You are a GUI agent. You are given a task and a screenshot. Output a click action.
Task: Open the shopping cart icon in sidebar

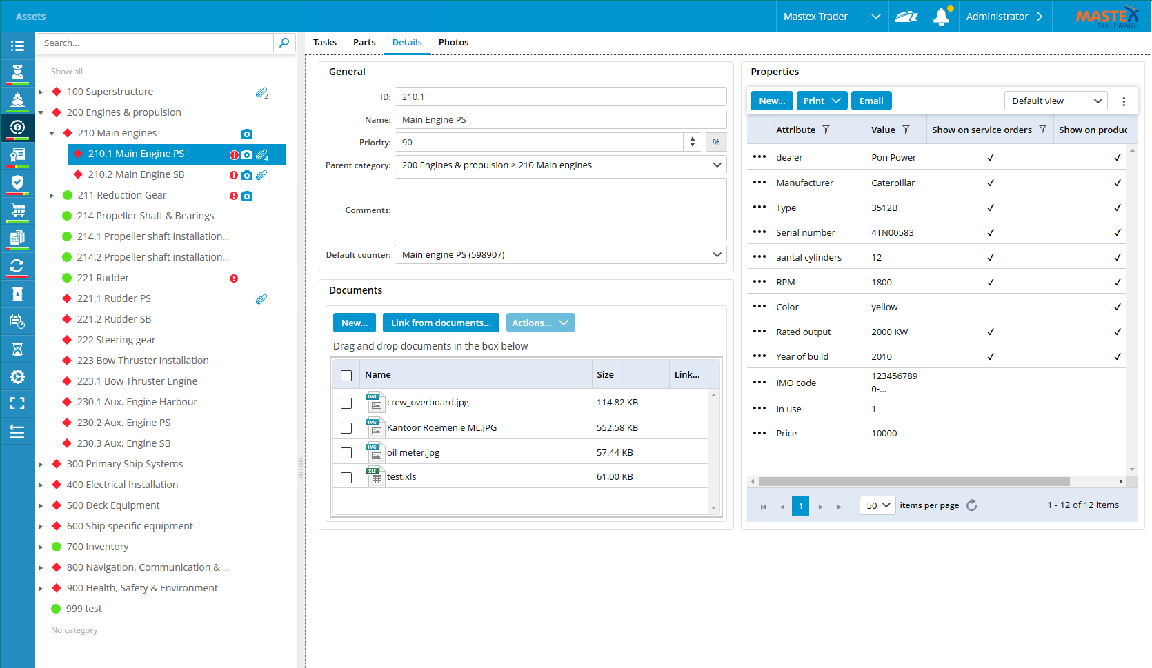coord(17,210)
